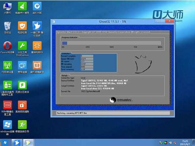Launch the boot repair tool icon
This screenshot has width=195, height=146.
pyautogui.click(x=22, y=125)
